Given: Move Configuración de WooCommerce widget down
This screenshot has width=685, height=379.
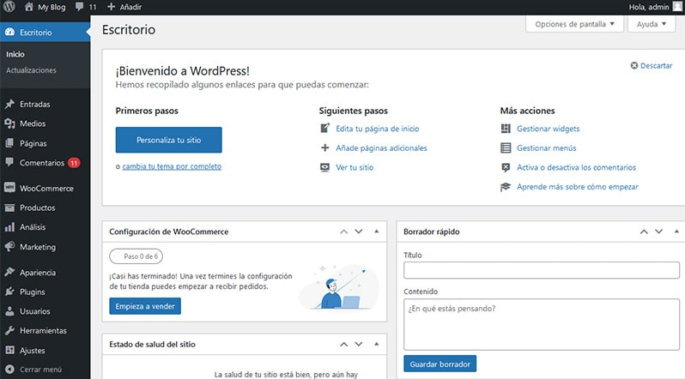Looking at the screenshot, I should click(x=359, y=232).
